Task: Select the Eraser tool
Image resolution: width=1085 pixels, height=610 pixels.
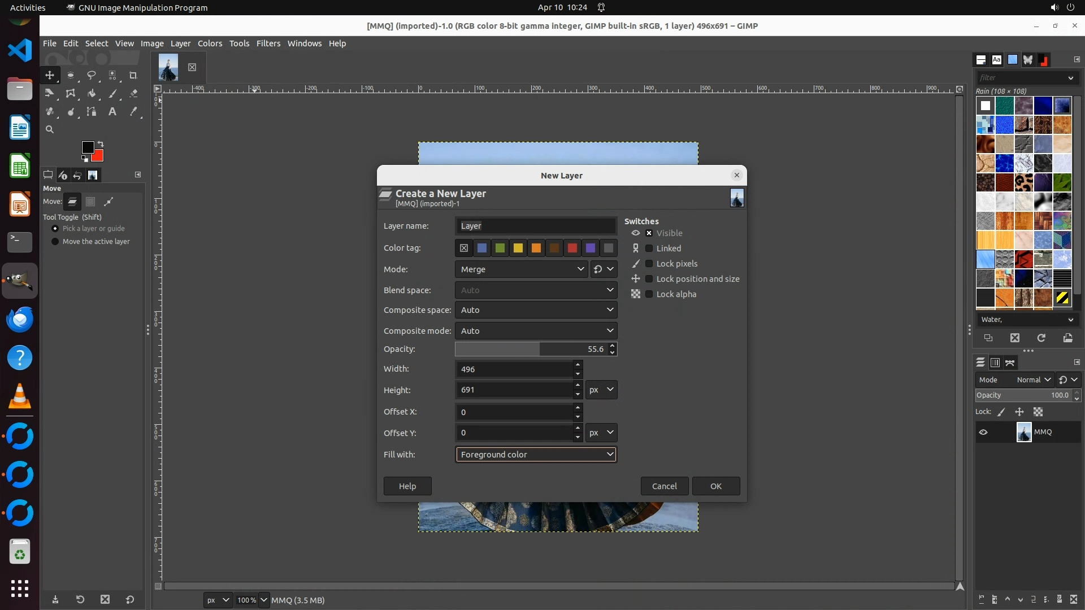Action: (133, 93)
